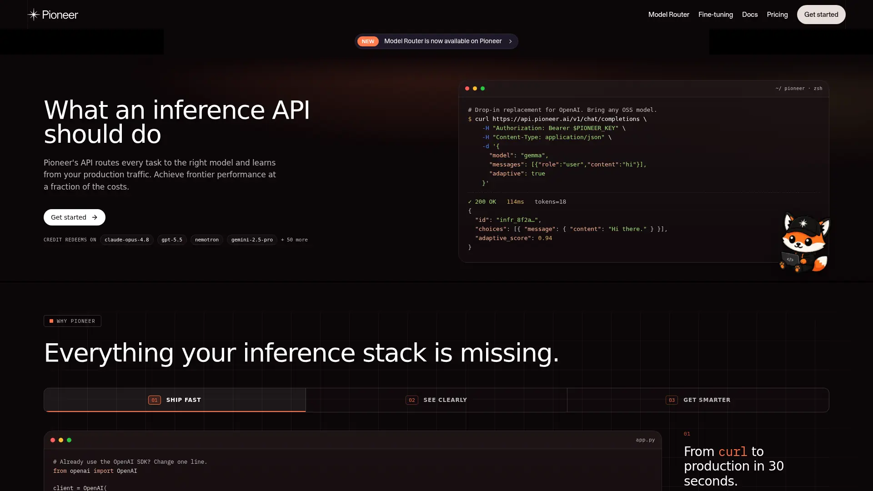Open the Model Router nav link
The image size is (873, 491).
pos(668,15)
